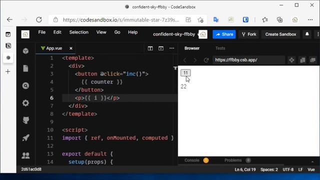
Task: Go back in the preview browser
Action: [x=184, y=60]
